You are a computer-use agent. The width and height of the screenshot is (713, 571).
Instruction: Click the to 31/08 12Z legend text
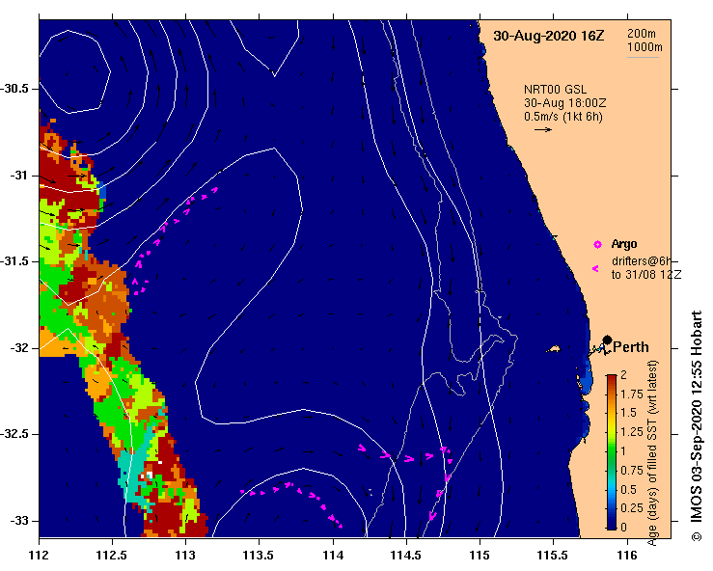[646, 275]
